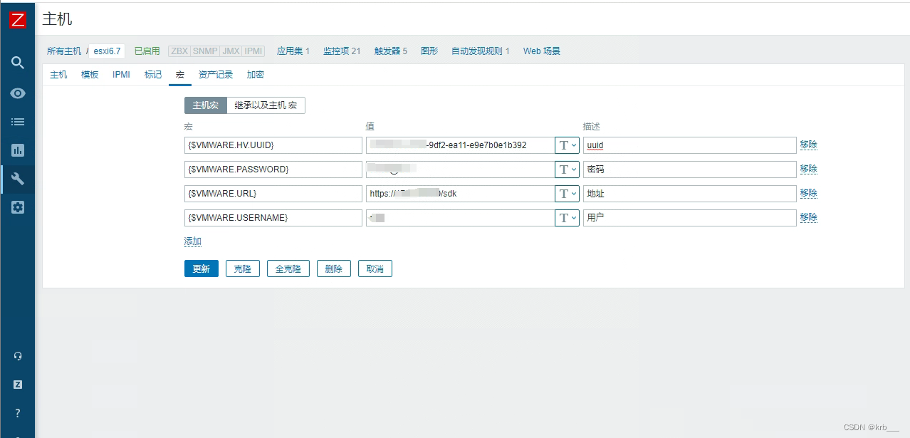Click the 全克隆 button
Viewport: 910px width, 438px height.
coord(288,268)
